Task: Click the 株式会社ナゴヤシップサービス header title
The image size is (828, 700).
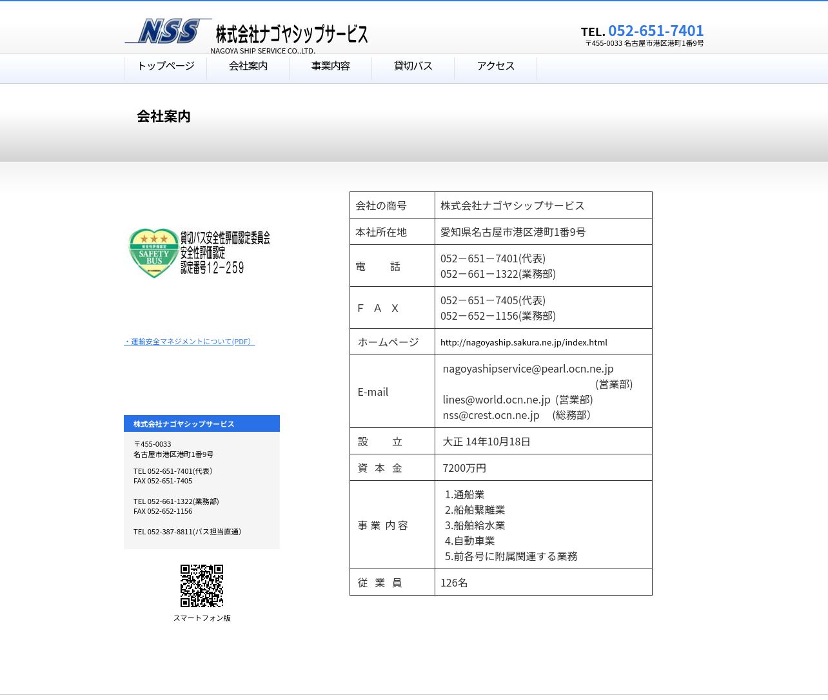Action: coord(291,34)
